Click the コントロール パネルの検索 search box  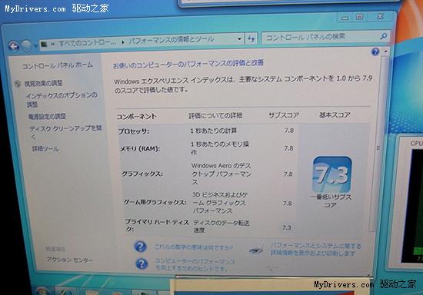(325, 37)
